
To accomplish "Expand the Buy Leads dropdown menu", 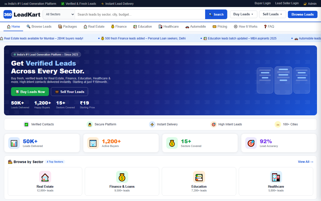I will point(244,14).
